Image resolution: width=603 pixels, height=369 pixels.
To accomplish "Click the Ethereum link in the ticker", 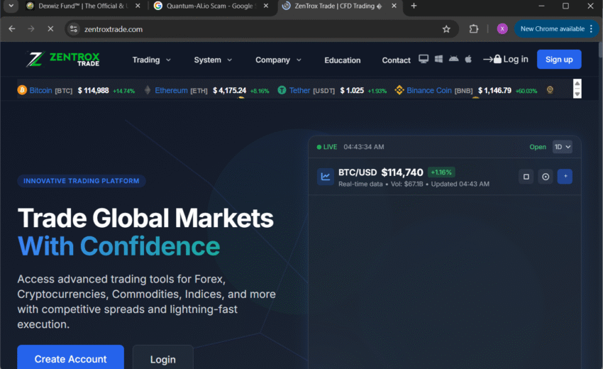I will pos(171,90).
